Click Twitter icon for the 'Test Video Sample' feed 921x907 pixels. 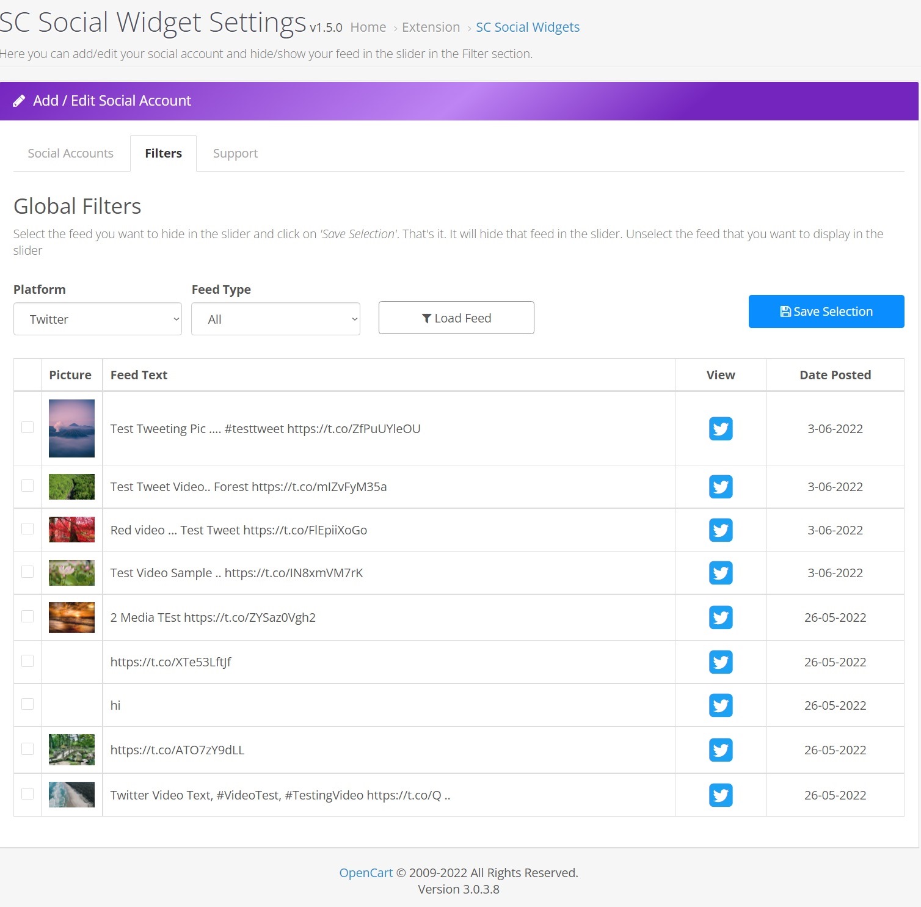click(721, 573)
